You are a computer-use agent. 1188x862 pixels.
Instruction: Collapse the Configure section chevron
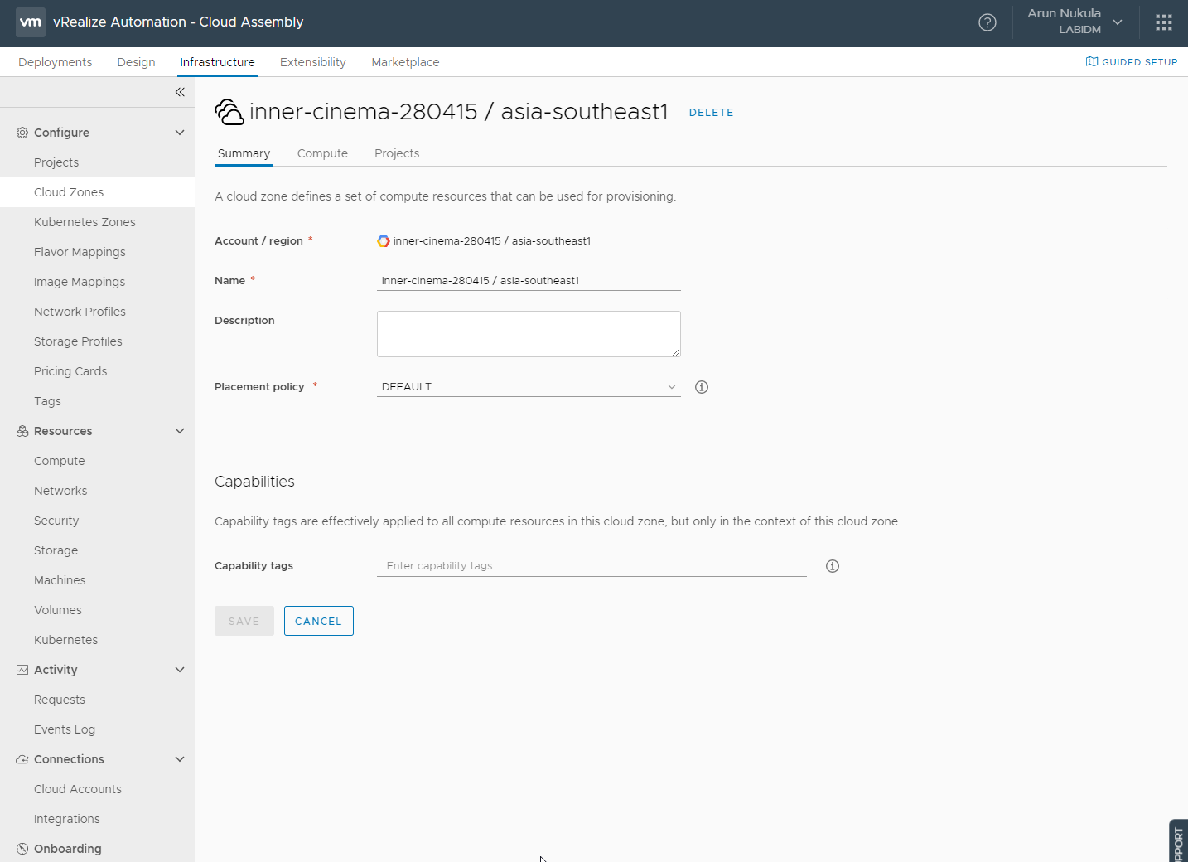(x=180, y=133)
